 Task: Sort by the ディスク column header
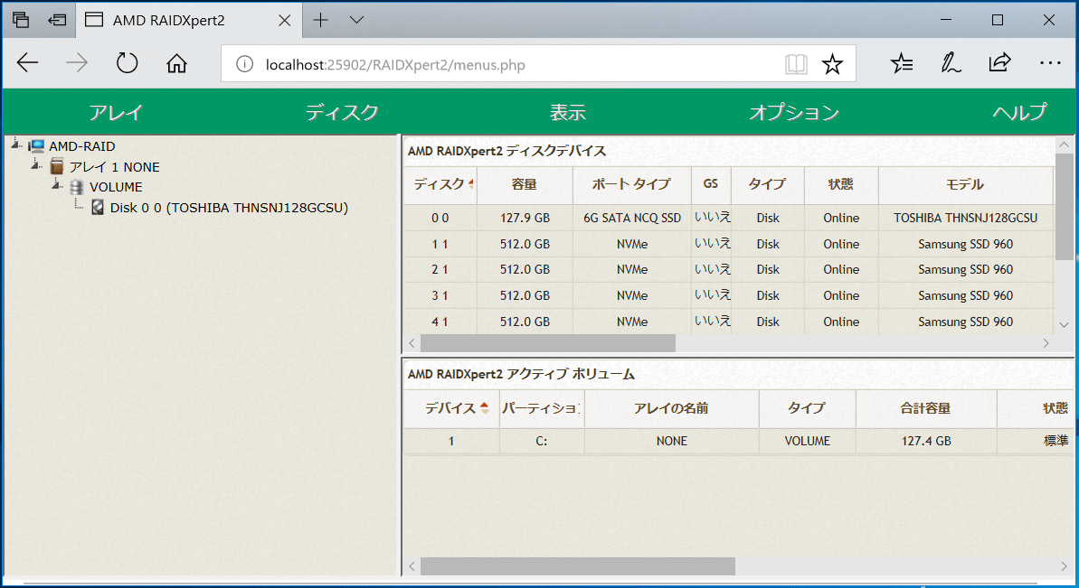[440, 185]
